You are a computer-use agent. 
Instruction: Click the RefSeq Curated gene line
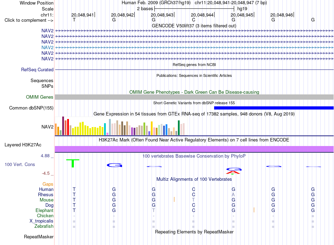(194, 69)
